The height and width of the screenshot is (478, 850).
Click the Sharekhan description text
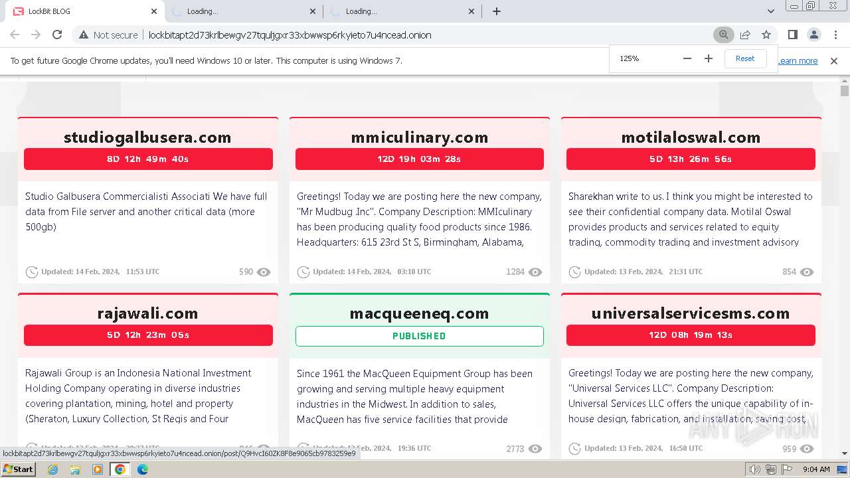coord(691,219)
